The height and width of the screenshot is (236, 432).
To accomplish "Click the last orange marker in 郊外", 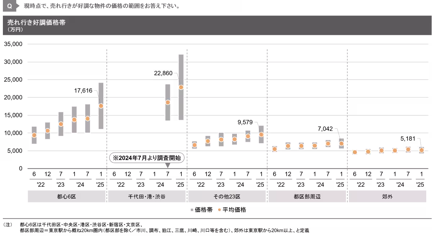I will [x=422, y=150].
